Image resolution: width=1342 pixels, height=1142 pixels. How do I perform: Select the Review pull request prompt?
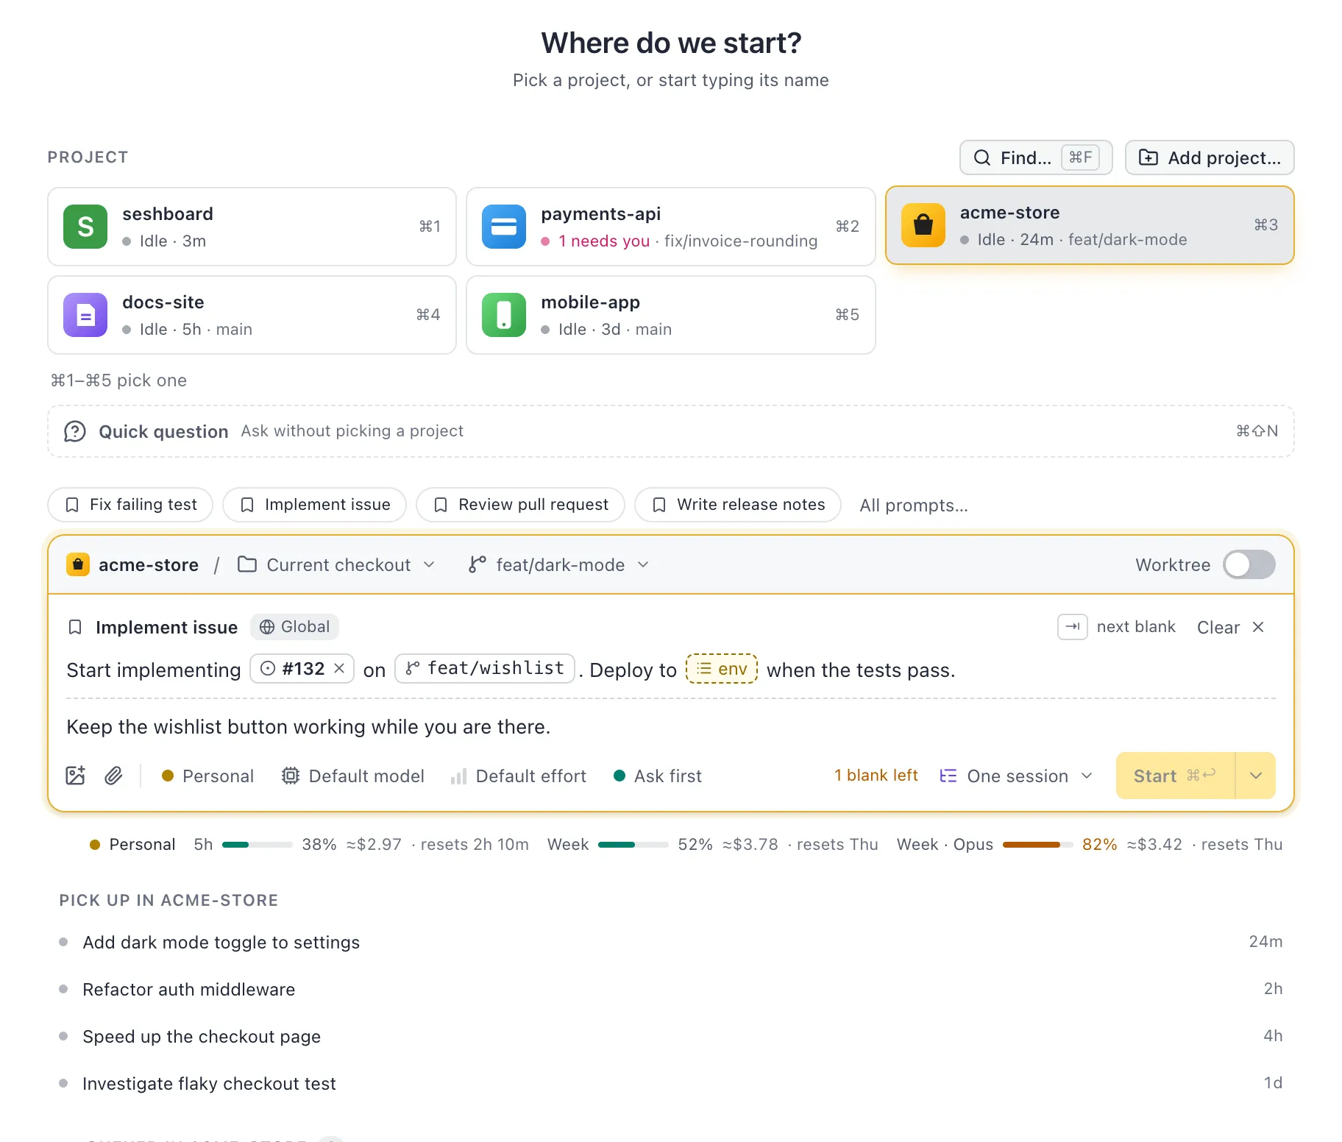(x=521, y=505)
